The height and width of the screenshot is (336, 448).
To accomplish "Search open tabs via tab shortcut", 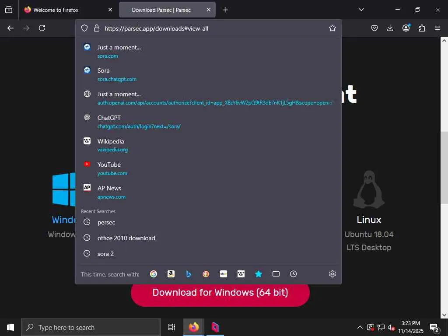I will coord(276,274).
